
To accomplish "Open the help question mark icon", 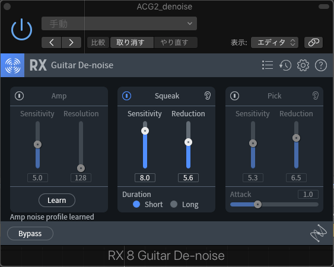I will (x=321, y=65).
